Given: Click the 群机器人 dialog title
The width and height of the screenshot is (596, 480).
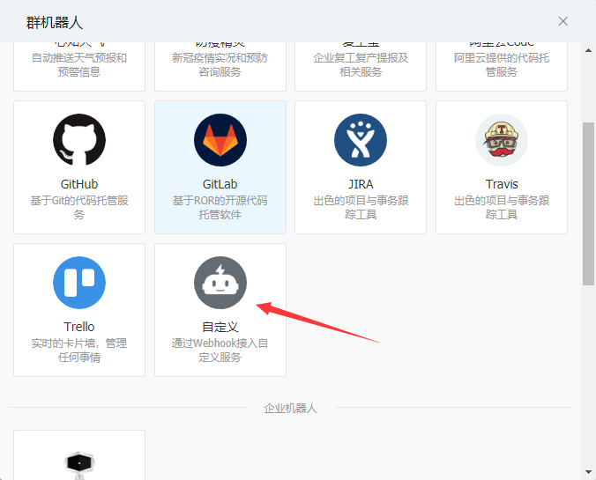Looking at the screenshot, I should coord(55,22).
